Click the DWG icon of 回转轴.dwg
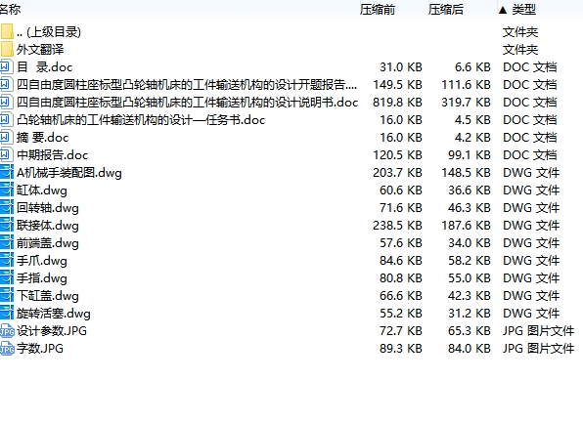This screenshot has height=423, width=583. [x=6, y=208]
